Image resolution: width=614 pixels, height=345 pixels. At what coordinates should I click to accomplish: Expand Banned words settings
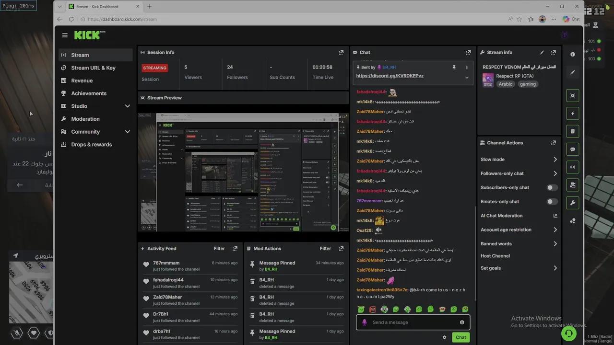coord(555,244)
